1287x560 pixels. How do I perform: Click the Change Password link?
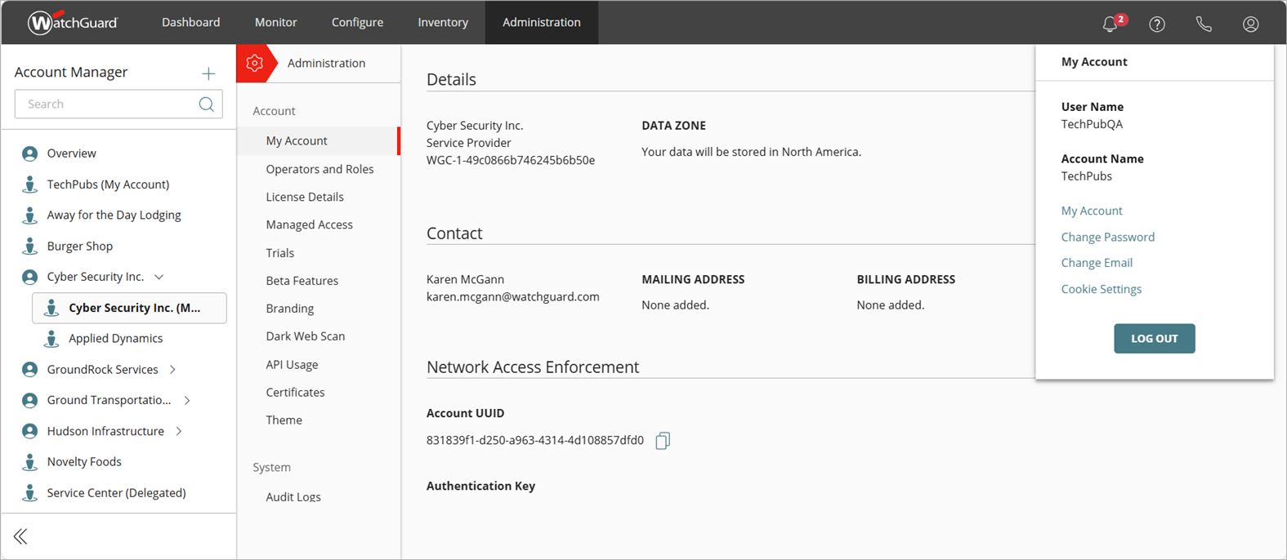pyautogui.click(x=1107, y=237)
